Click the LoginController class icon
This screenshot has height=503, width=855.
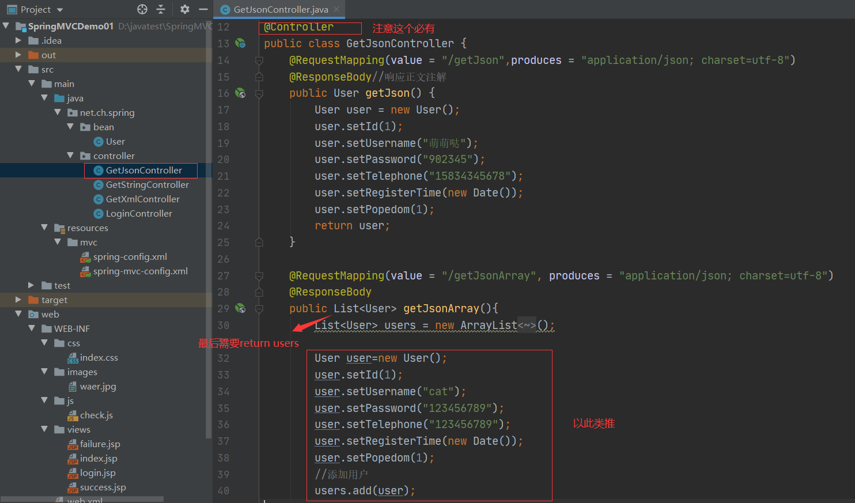99,214
